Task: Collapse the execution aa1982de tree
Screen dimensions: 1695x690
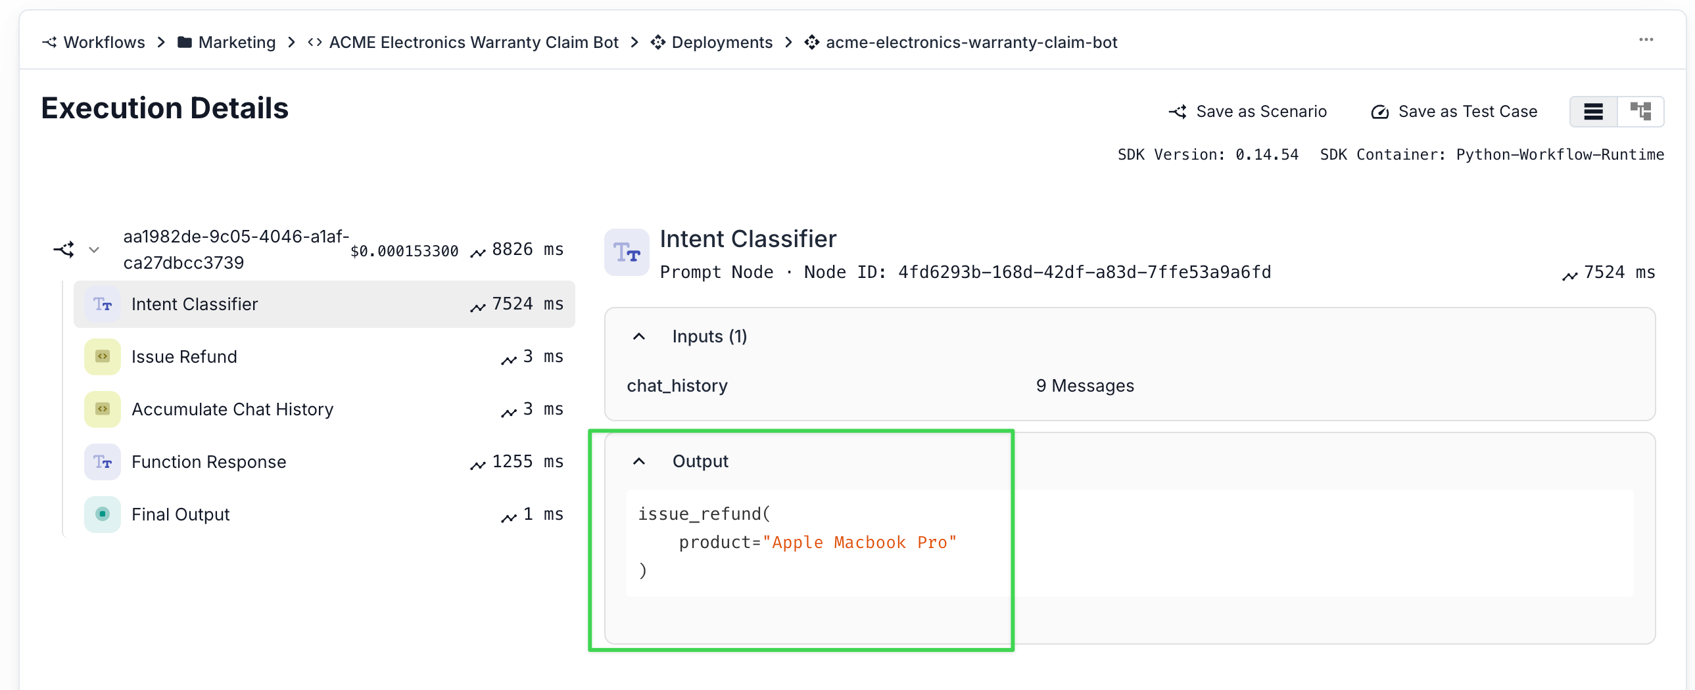Action: pos(94,250)
